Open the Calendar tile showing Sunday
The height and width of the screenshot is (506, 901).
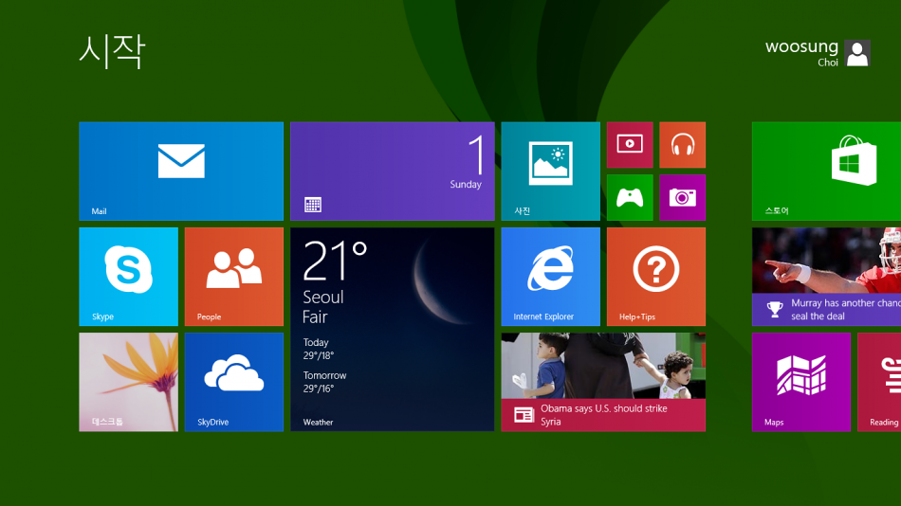pos(392,172)
